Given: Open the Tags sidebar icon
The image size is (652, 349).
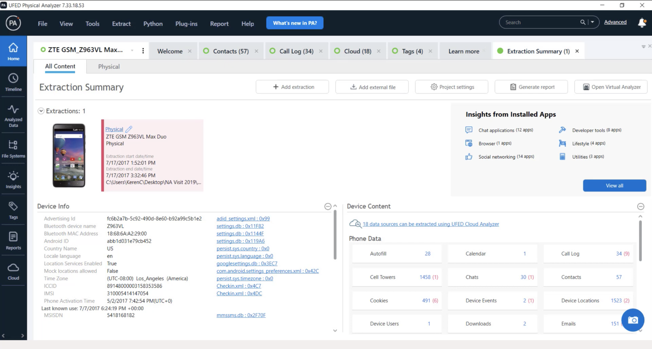Looking at the screenshot, I should point(13,210).
